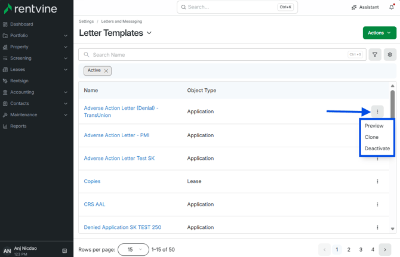Viewport: 400px width, 257px height.
Task: Open the rows per page dropdown
Action: [133, 250]
